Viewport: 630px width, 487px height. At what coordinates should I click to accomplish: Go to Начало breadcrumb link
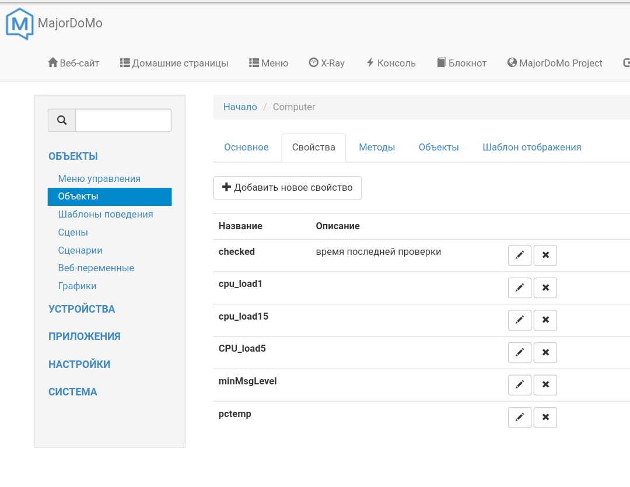[x=240, y=107]
